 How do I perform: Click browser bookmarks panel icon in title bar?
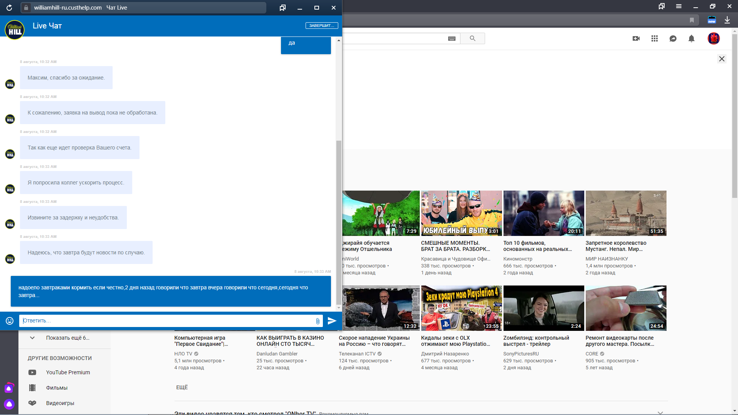click(x=662, y=7)
